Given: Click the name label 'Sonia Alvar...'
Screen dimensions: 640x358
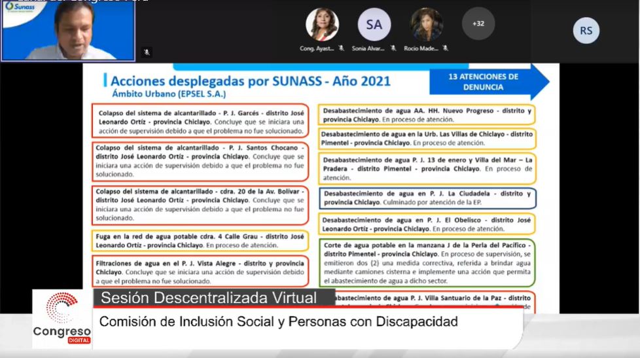Looking at the screenshot, I should [x=368, y=48].
